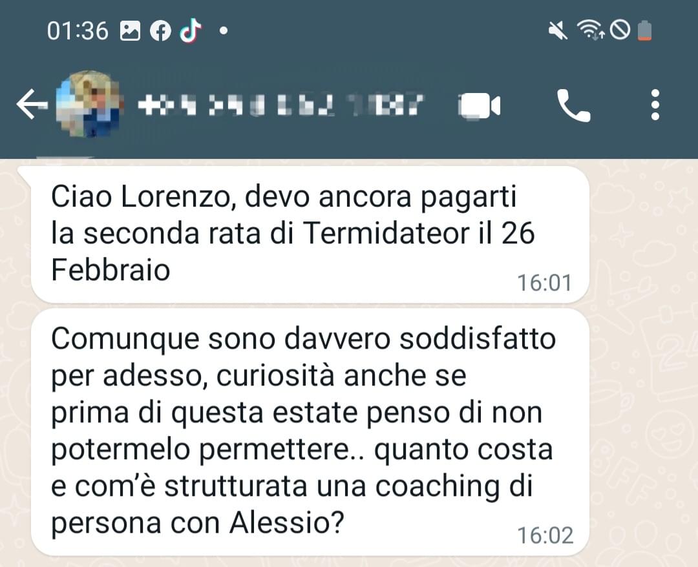698x567 pixels.
Task: Start a video call with the camera icon
Action: click(x=480, y=106)
